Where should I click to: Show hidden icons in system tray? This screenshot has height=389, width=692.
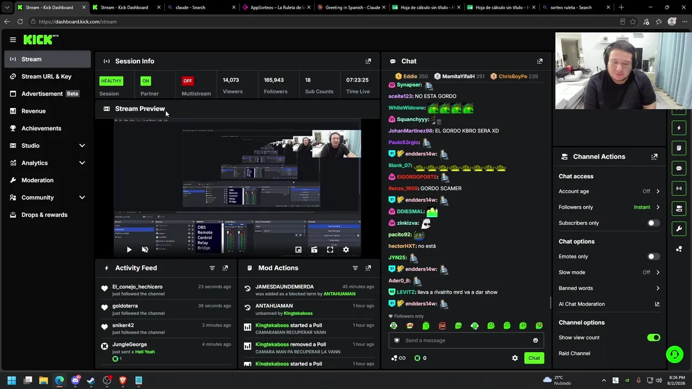pos(604,380)
